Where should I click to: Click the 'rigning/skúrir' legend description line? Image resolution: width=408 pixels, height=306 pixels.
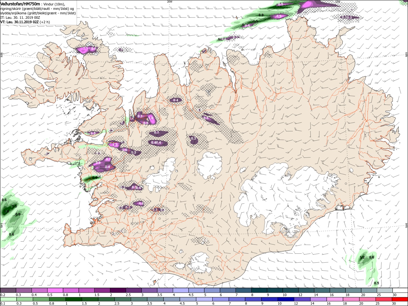pyautogui.click(x=38, y=9)
